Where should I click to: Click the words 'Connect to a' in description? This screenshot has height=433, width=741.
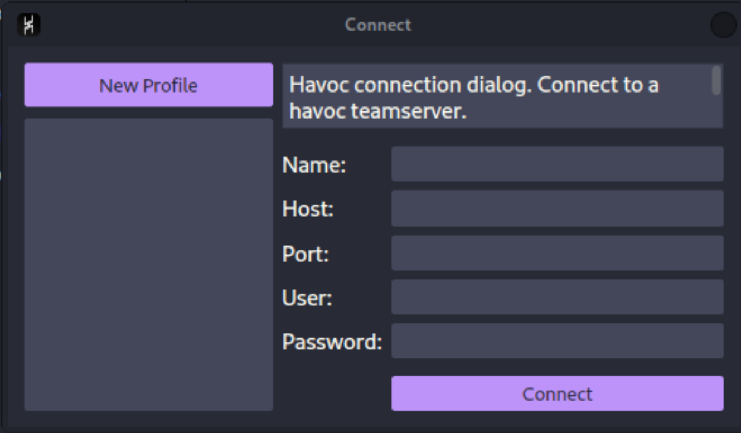point(599,85)
